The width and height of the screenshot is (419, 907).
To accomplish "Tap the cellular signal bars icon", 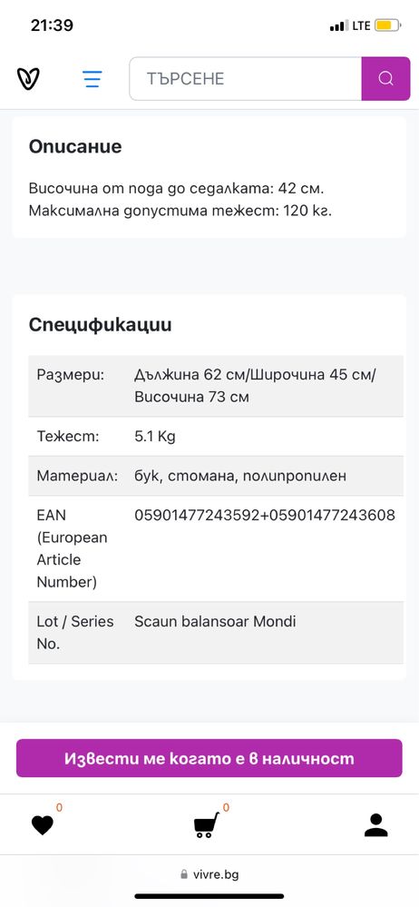I will point(338,25).
